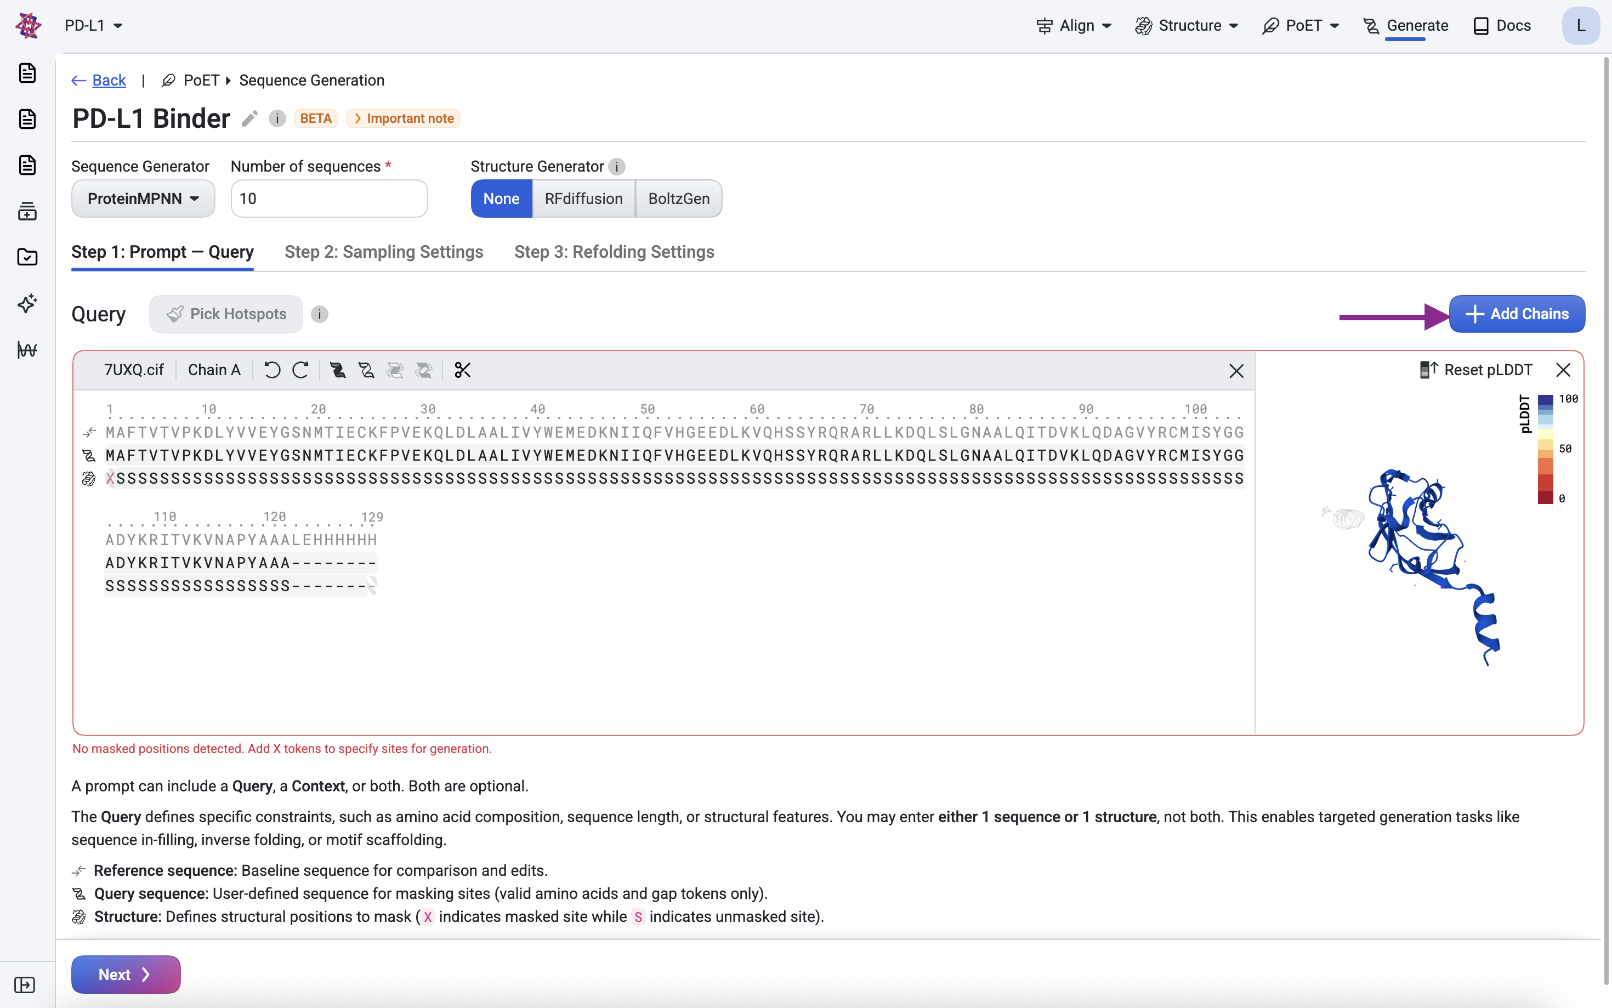1612x1008 pixels.
Task: Click Reset pLDDT in the structure viewer
Action: (x=1476, y=370)
